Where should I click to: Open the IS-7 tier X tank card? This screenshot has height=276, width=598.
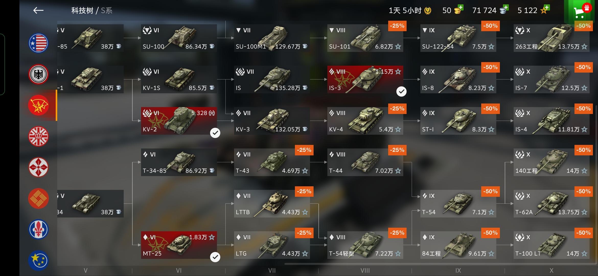[551, 79]
